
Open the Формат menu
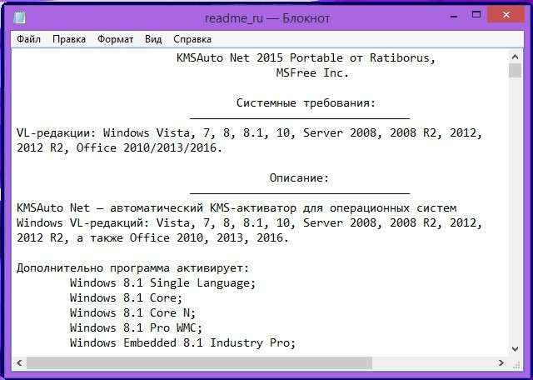coord(115,39)
